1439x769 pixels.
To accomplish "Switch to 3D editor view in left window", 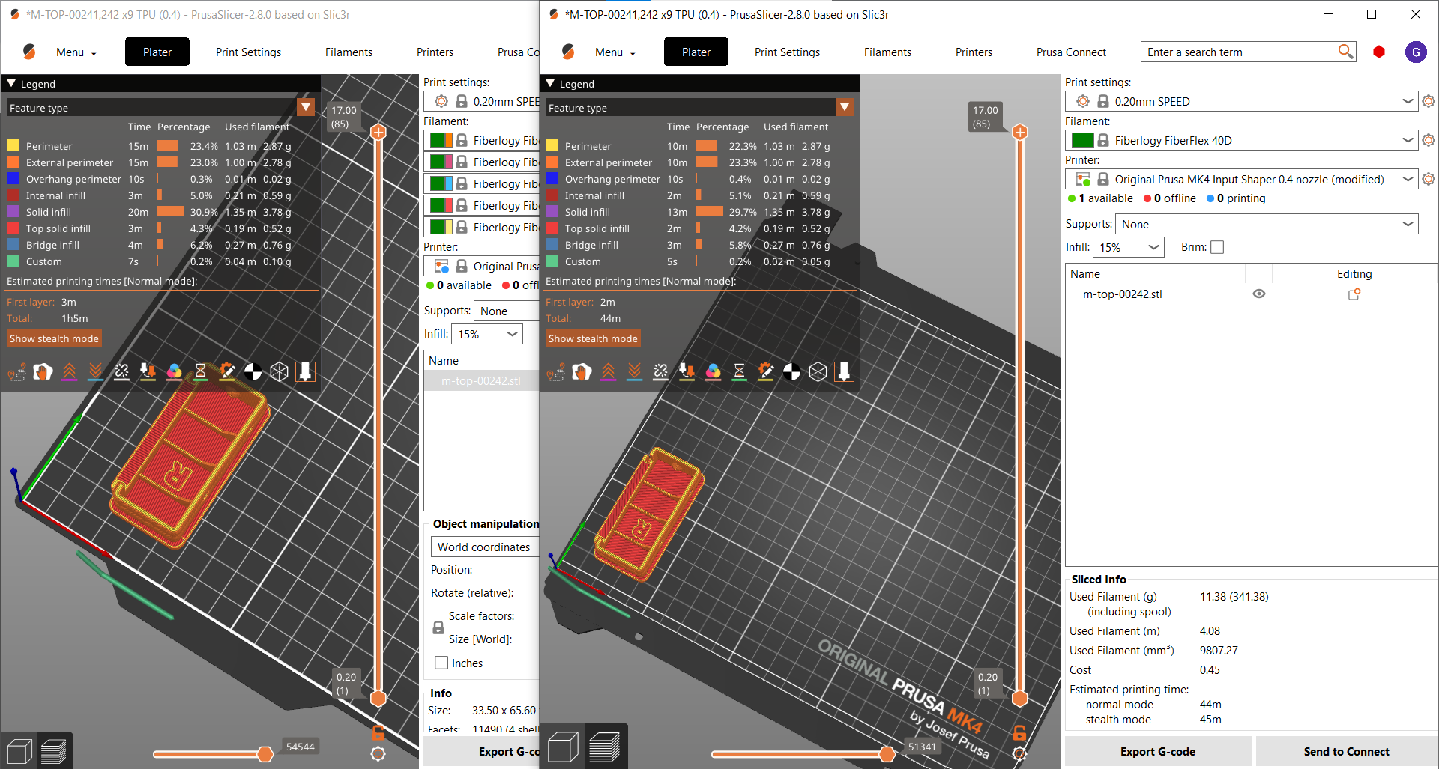I will coord(19,750).
